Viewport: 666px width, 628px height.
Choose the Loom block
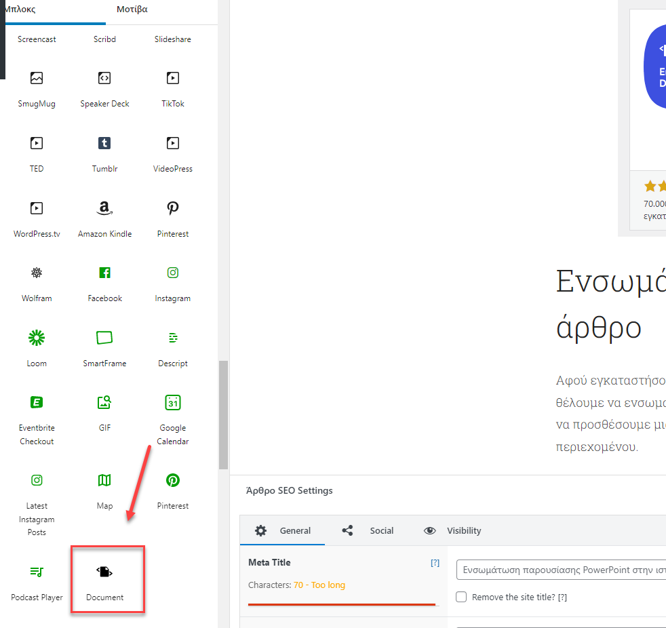coord(37,349)
